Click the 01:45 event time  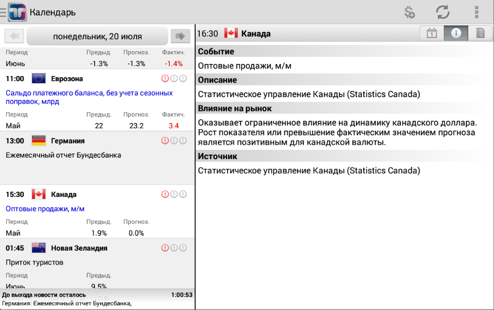click(15, 248)
